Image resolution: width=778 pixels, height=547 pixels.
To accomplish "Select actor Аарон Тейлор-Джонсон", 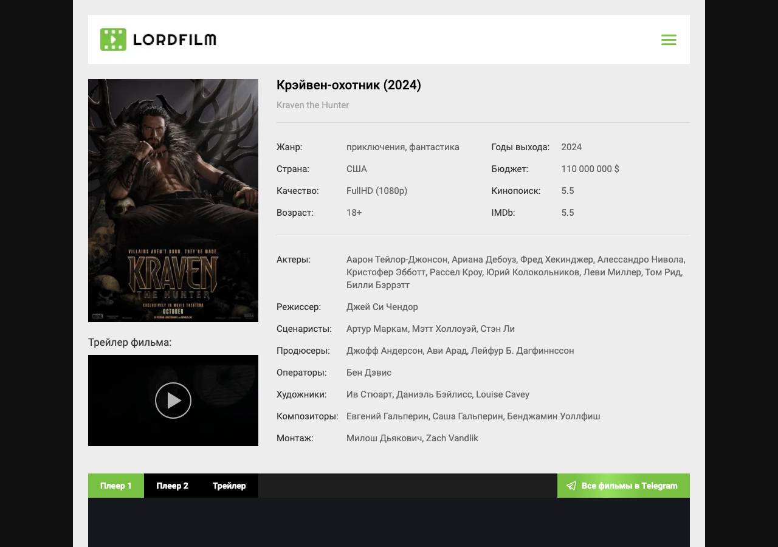I will 397,260.
